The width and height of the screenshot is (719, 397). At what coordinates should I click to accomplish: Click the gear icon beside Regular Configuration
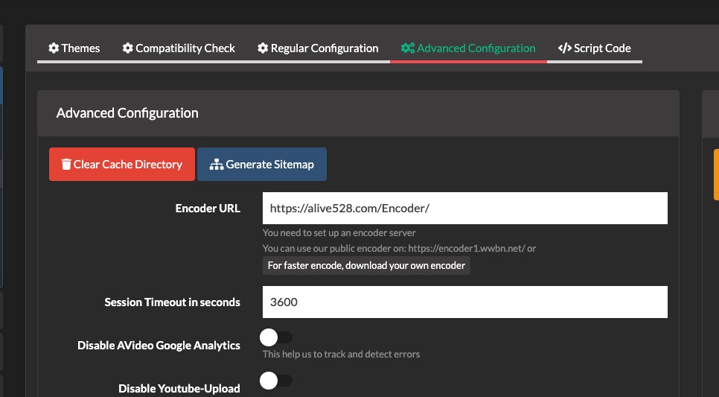coord(263,48)
